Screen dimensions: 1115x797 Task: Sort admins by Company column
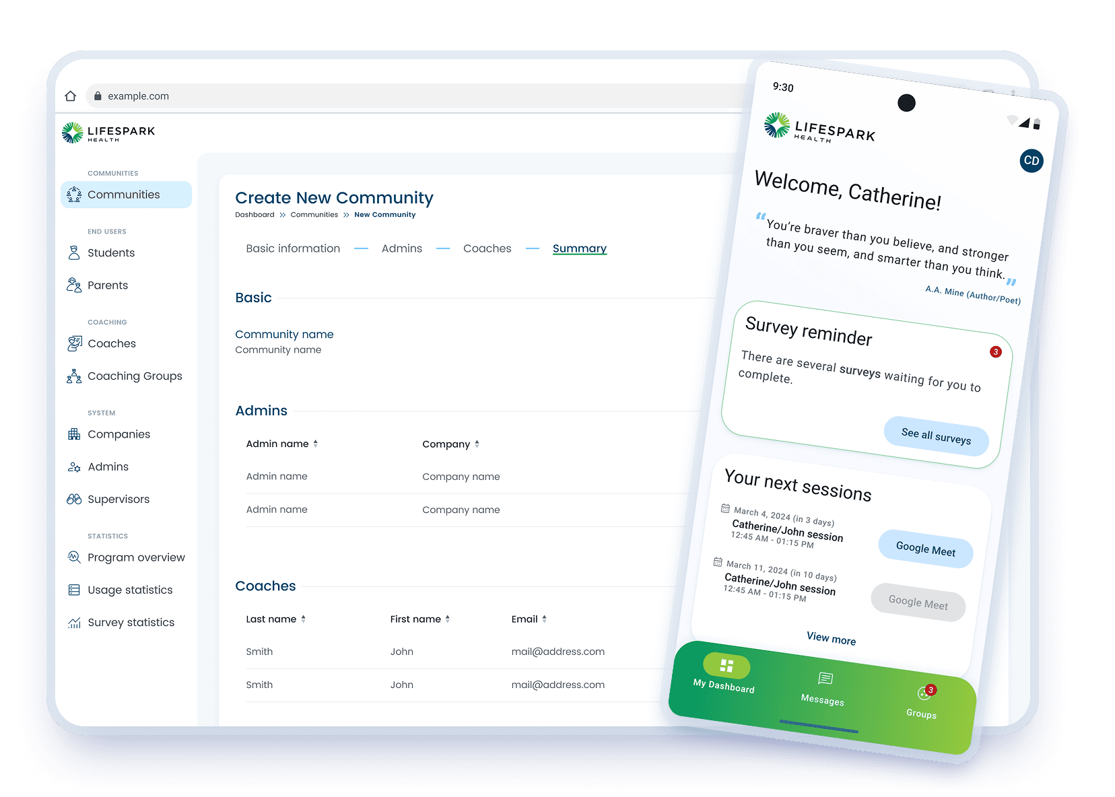[477, 444]
